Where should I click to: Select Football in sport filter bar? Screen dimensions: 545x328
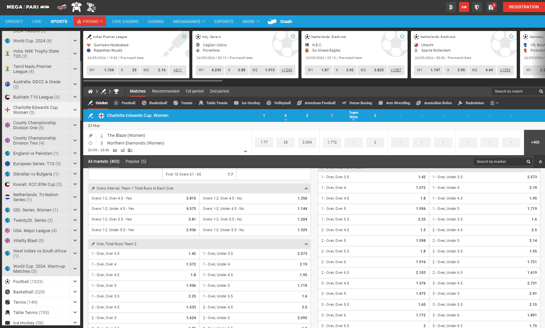(x=125, y=103)
